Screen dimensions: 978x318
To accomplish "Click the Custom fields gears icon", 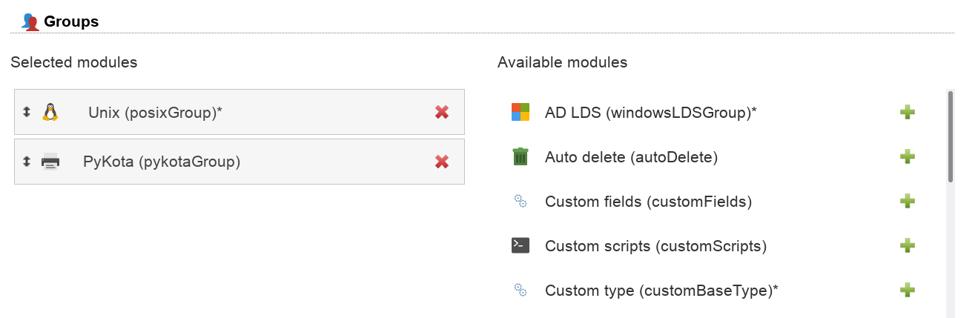I will (521, 201).
